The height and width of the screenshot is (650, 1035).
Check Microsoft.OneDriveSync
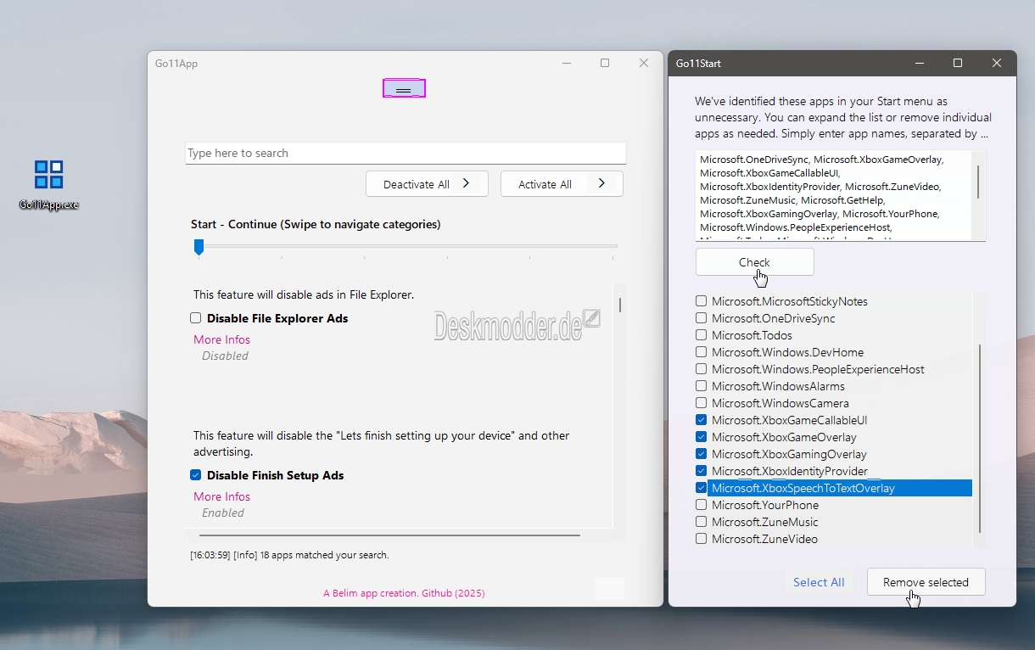701,318
